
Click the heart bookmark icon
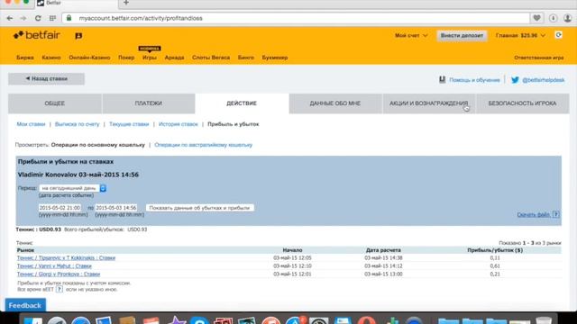(537, 18)
